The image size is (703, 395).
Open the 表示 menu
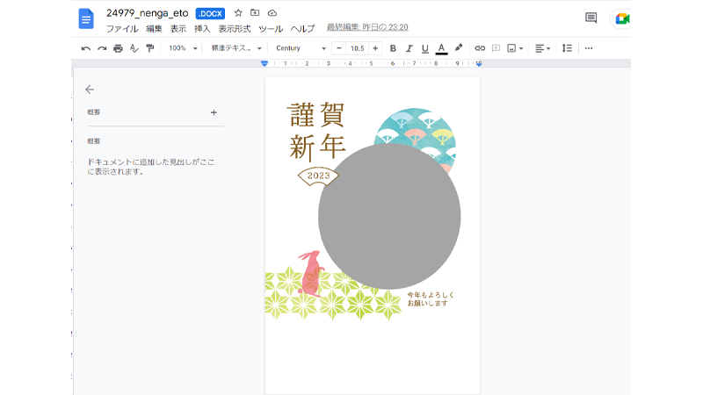[178, 29]
